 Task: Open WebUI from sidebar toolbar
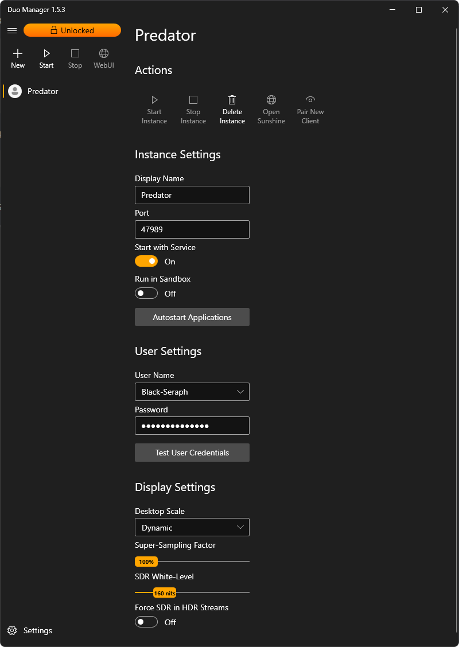click(x=104, y=59)
